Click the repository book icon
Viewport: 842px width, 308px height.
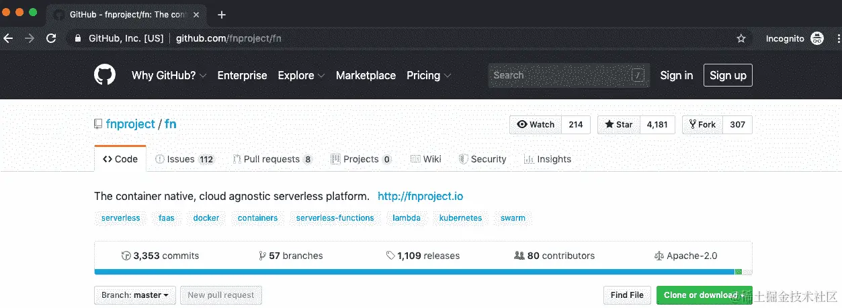pos(98,124)
